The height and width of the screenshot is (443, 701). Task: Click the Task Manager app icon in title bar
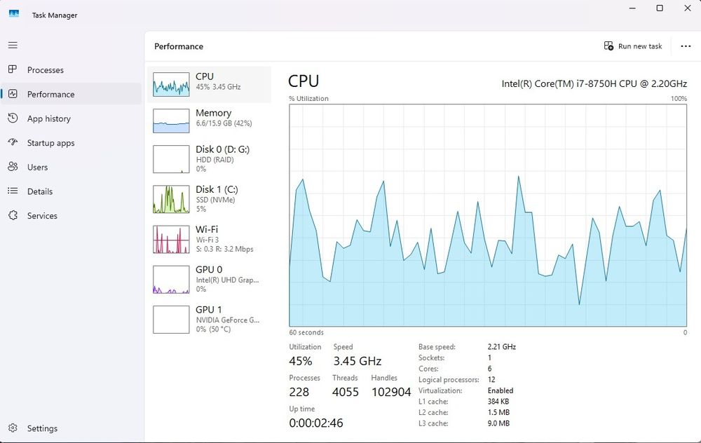(x=14, y=14)
